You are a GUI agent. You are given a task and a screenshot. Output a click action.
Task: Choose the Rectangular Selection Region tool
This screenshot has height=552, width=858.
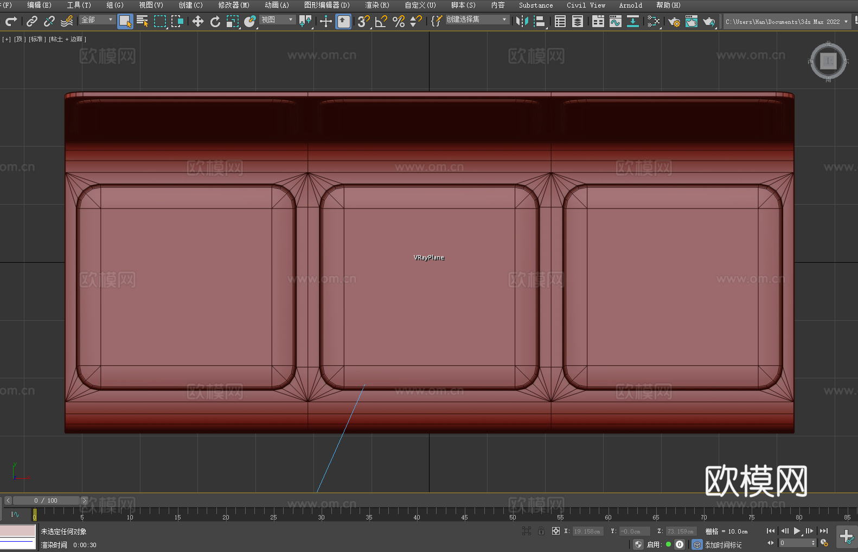[x=160, y=21]
